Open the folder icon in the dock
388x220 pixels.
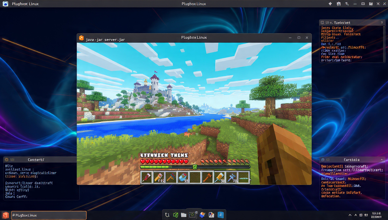click(184, 215)
